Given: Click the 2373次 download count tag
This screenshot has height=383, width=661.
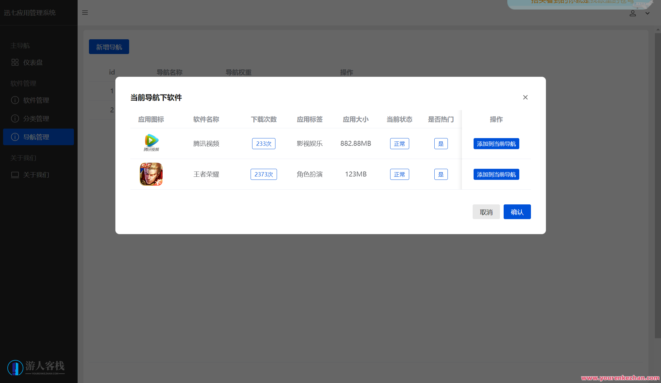Looking at the screenshot, I should [x=263, y=174].
